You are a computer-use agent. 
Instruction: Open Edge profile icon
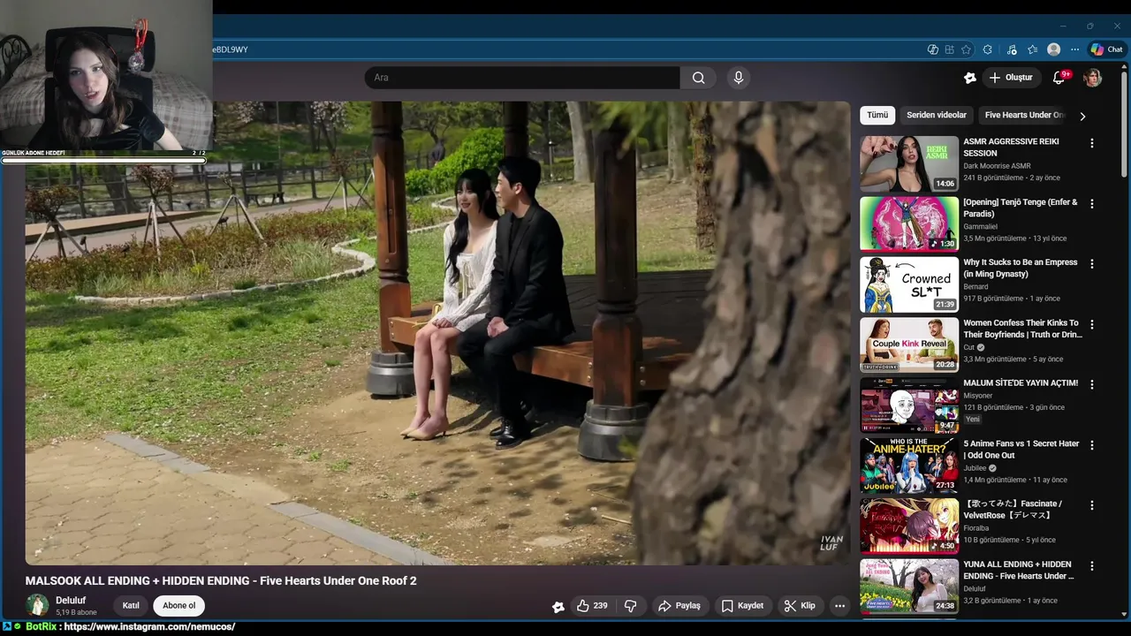pyautogui.click(x=1053, y=49)
